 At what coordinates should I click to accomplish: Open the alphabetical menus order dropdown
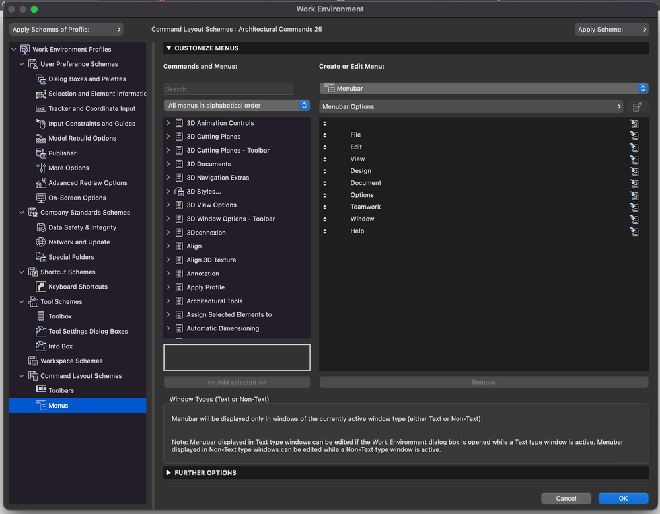pyautogui.click(x=237, y=106)
